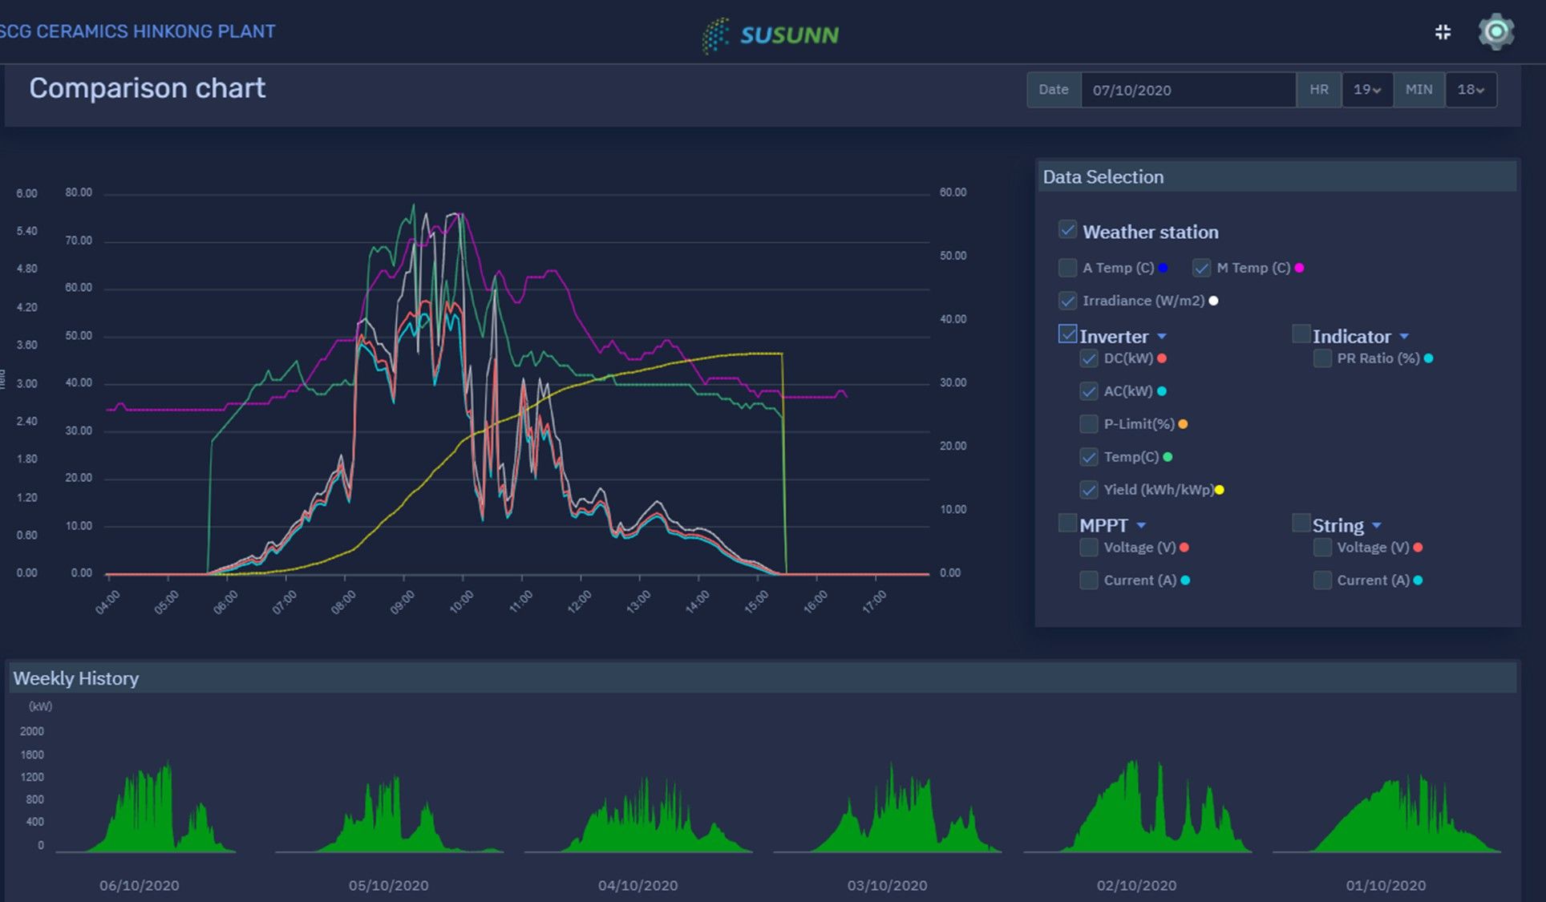Enable the P-Limit(%) checkbox

tap(1088, 424)
